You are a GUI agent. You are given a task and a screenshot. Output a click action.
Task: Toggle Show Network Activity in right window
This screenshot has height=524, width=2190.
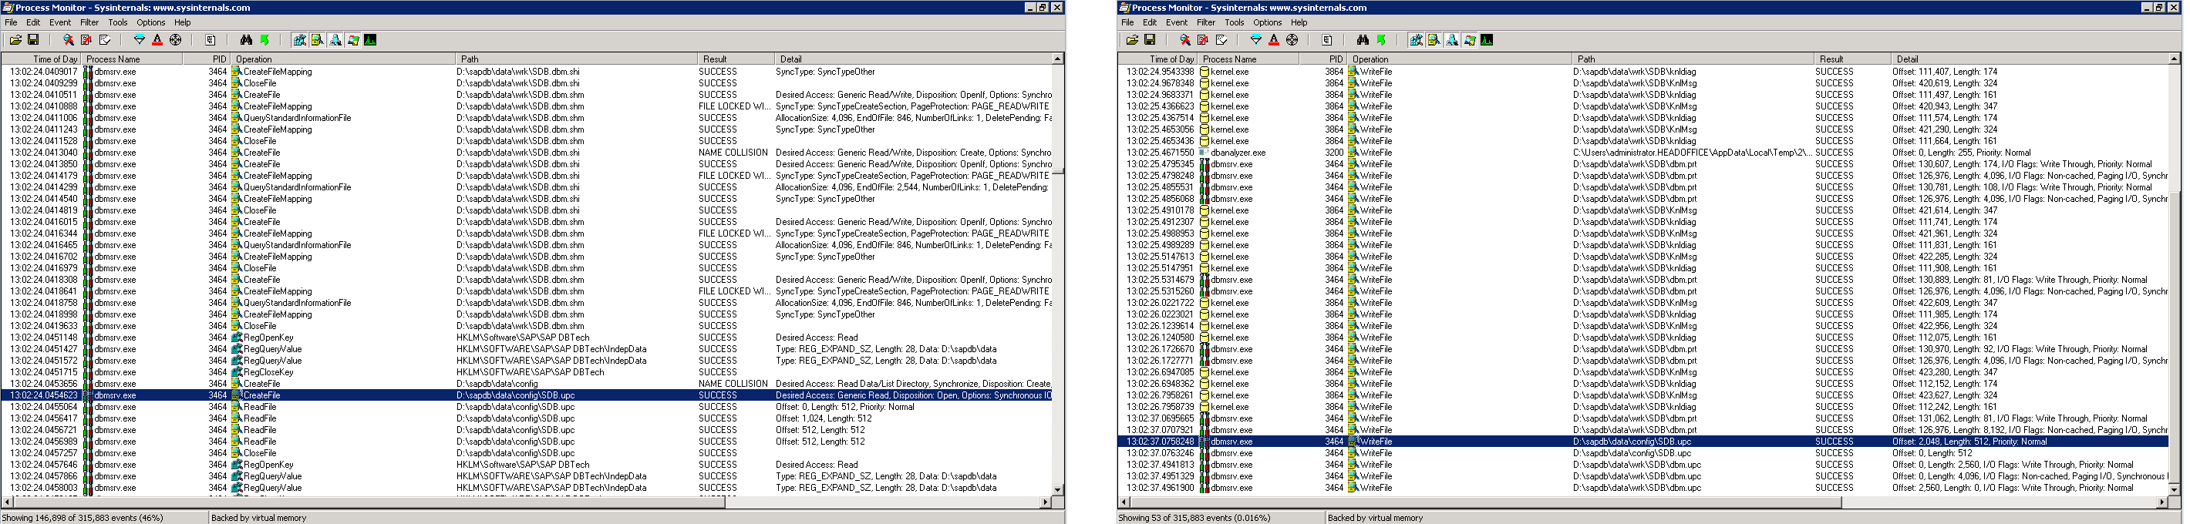(1452, 40)
